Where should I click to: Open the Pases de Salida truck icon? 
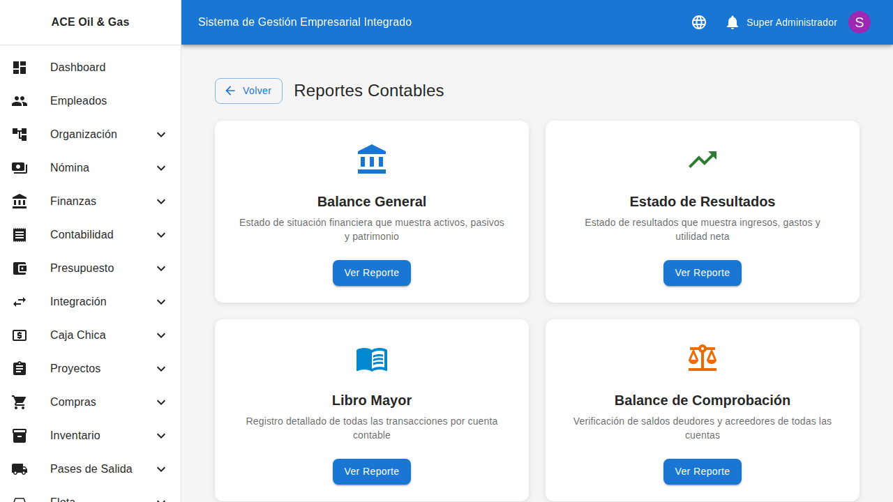coord(20,469)
